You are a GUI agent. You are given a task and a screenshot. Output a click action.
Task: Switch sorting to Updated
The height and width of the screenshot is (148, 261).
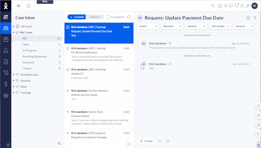click(x=95, y=17)
